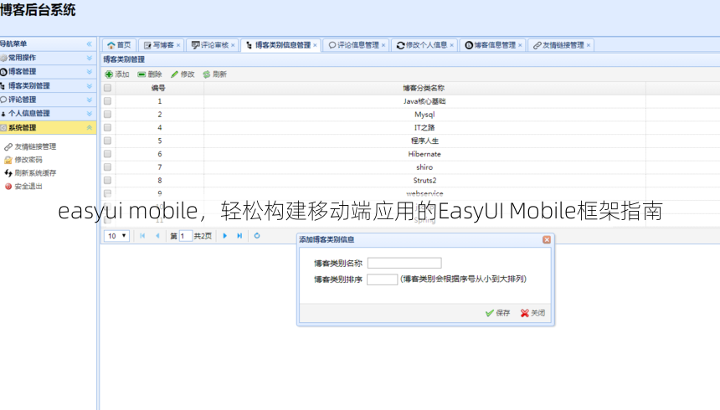This screenshot has width=720, height=410.
Task: Click the 删除 delete toolbar icon
Action: [141, 74]
